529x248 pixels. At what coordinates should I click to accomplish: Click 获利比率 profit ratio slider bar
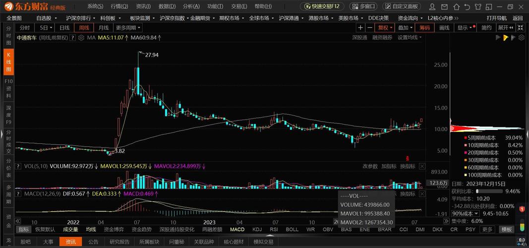pyautogui.click(x=489, y=191)
